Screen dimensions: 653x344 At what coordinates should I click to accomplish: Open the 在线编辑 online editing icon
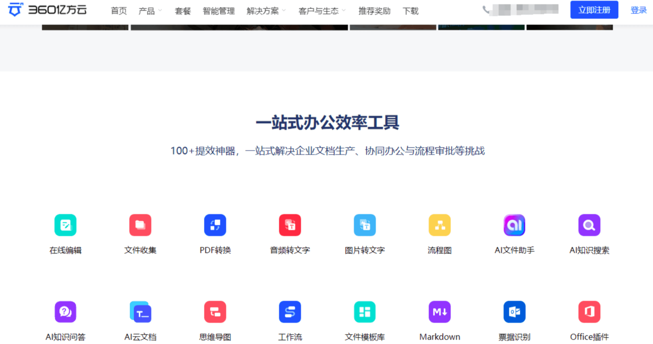[x=65, y=225]
